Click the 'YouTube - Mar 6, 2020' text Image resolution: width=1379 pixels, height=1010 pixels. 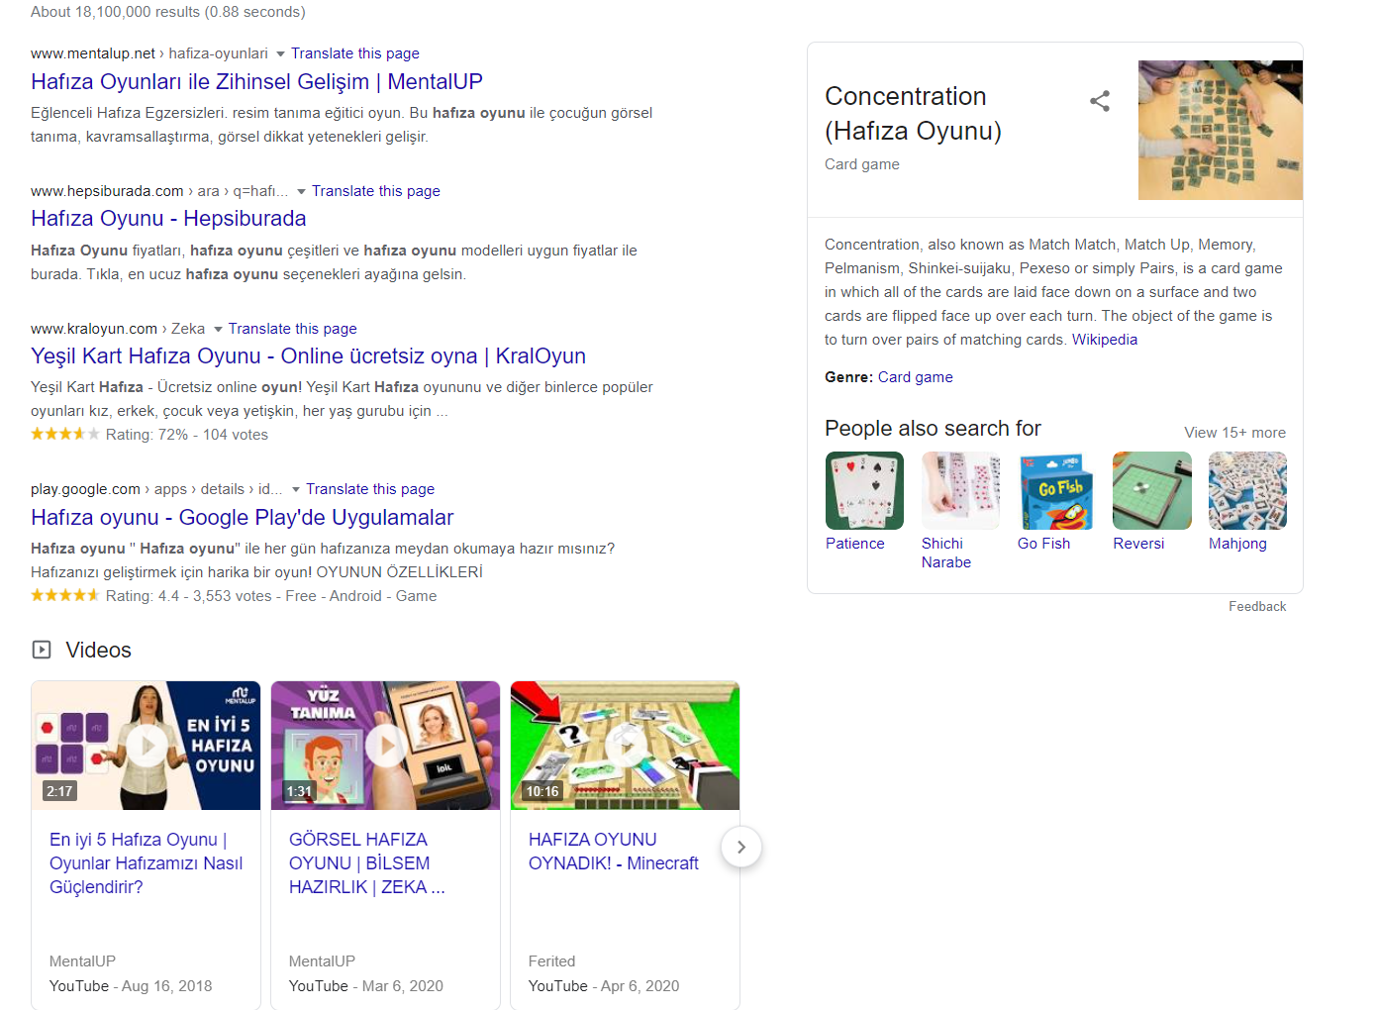[366, 986]
